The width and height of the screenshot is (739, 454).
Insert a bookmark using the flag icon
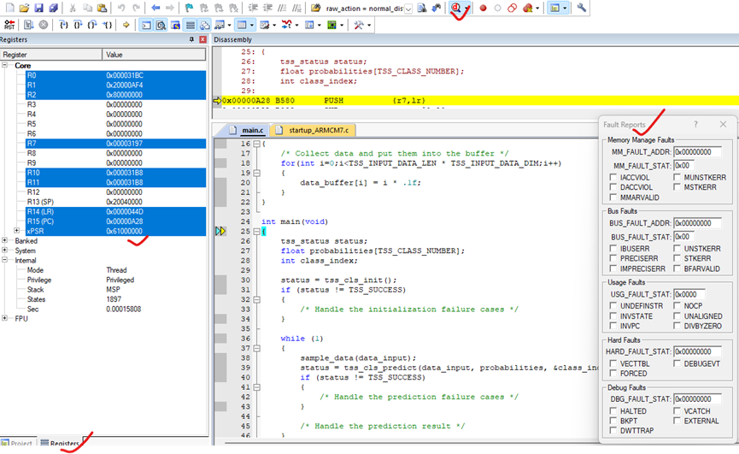(x=189, y=8)
